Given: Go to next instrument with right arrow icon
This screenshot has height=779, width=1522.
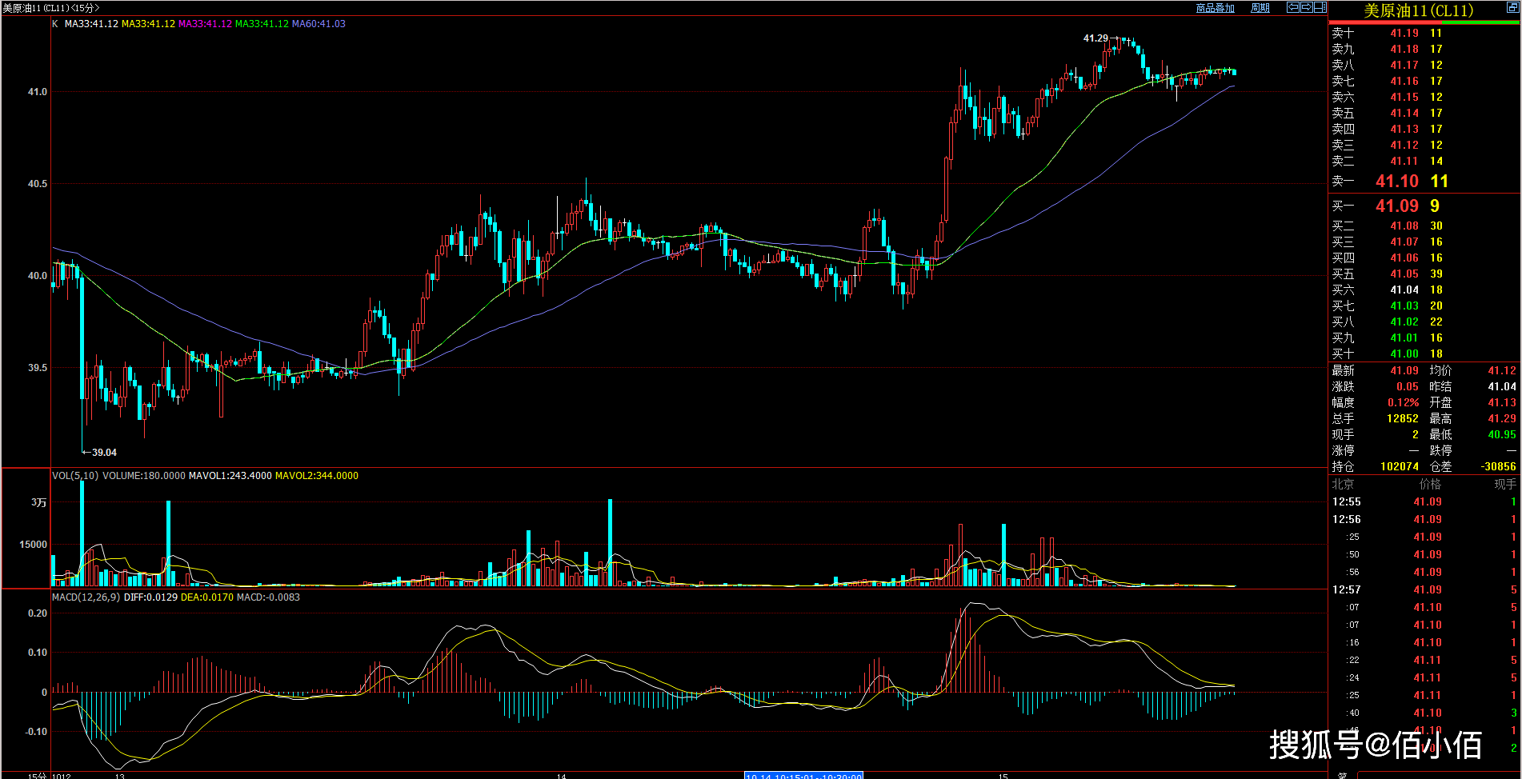Looking at the screenshot, I should click(x=1307, y=7).
